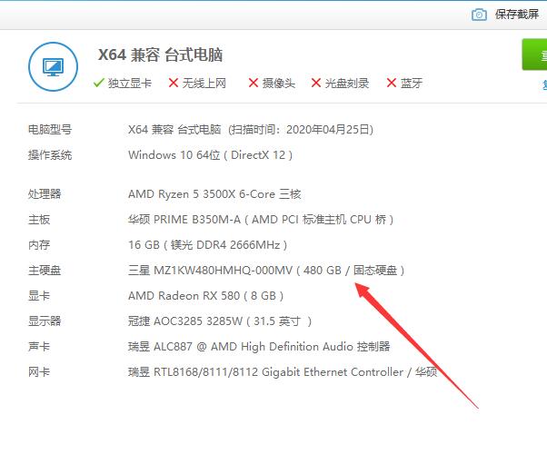Click the desktop computer monitor icon

tap(53, 66)
